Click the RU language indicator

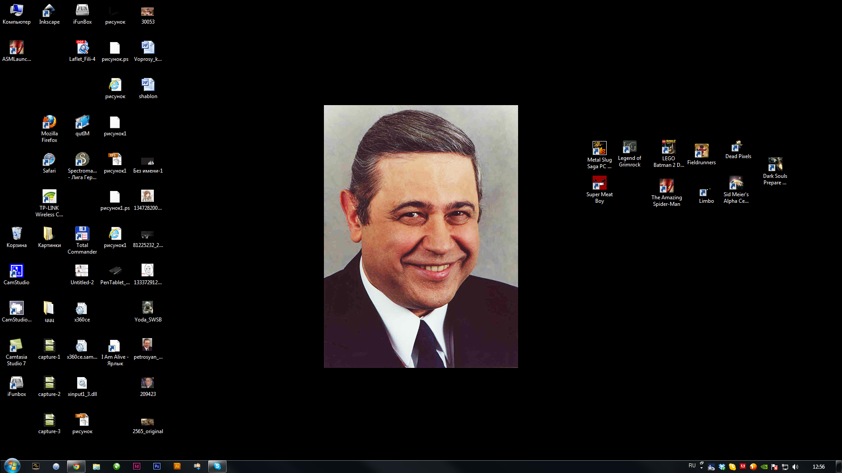[692, 466]
